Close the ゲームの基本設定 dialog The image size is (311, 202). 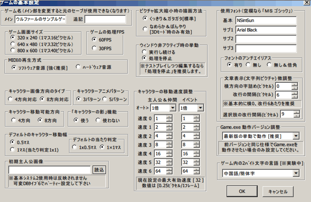(x=306, y=2)
